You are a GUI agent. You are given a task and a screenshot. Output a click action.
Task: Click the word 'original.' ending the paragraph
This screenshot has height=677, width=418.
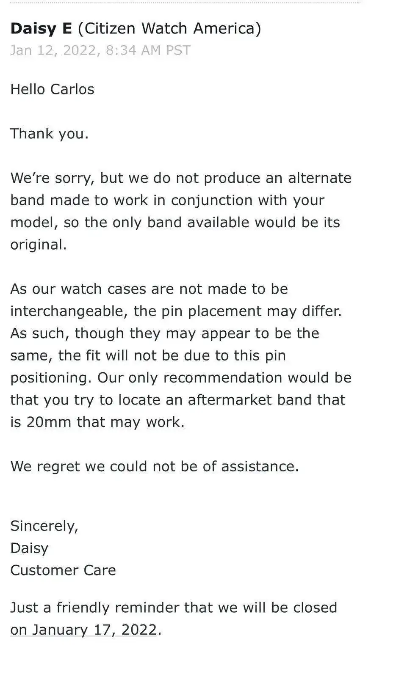tap(38, 245)
